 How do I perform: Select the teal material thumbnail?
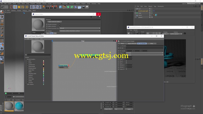[x=19, y=106]
